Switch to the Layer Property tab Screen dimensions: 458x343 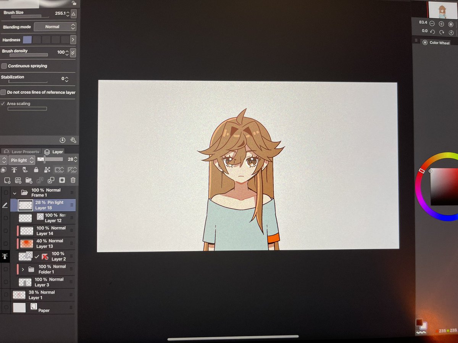coord(21,152)
